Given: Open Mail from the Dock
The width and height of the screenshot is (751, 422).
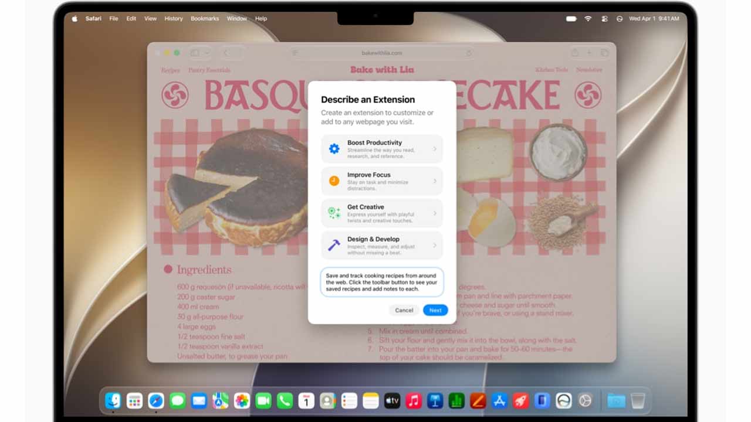Looking at the screenshot, I should tap(199, 400).
